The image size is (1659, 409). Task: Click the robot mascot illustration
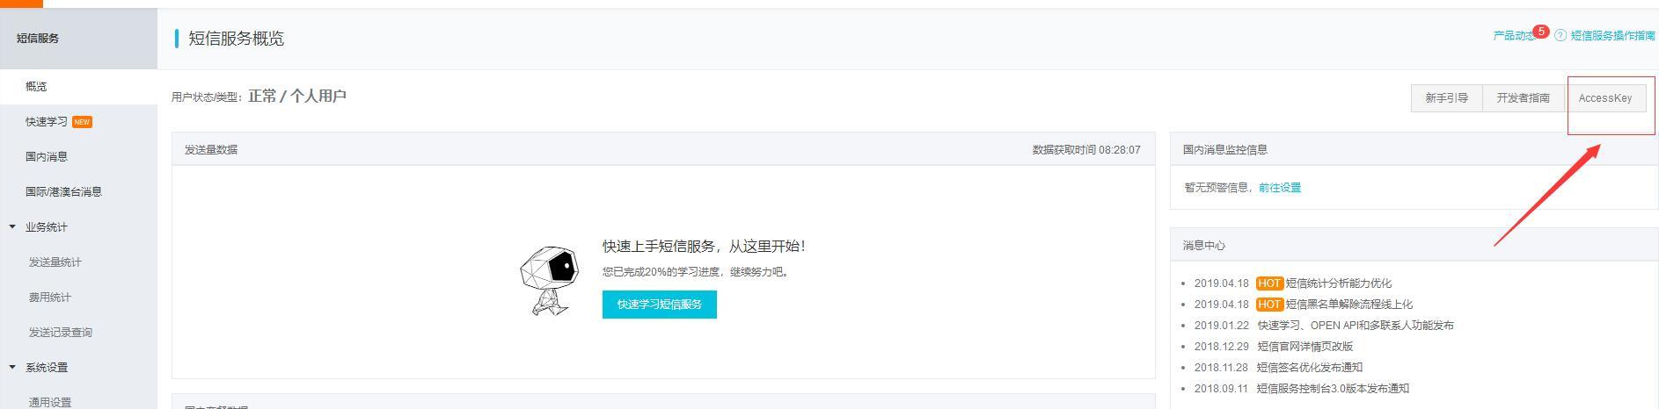coord(548,281)
